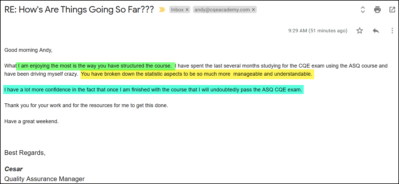This screenshot has width=399, height=184.
Task: Reply to Cesar's email
Action: (376, 31)
